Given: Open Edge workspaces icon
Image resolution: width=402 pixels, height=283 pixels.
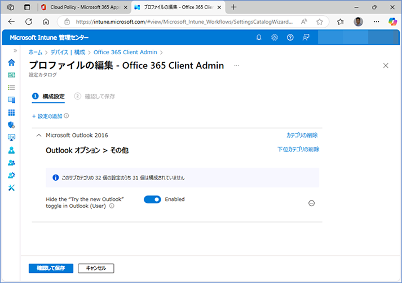Looking at the screenshot, I should click(11, 7).
